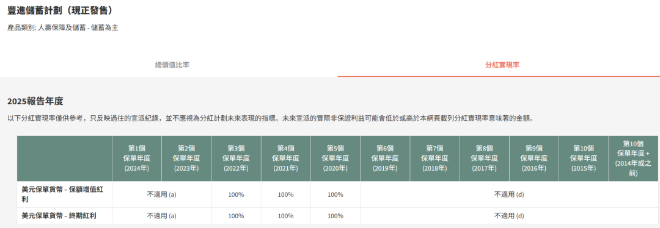
Task: Click the 以下分紅實現率僅供參考 disclaimer paragraph
Action: point(271,119)
